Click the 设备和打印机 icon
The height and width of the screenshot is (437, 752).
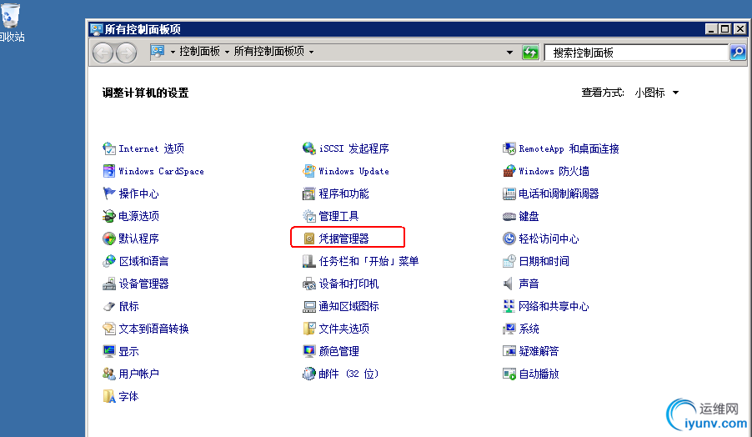pos(308,284)
